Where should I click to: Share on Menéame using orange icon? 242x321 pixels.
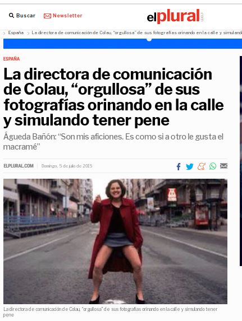click(202, 166)
